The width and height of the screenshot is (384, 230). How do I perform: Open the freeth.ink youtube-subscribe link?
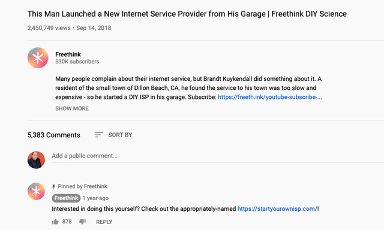point(270,97)
